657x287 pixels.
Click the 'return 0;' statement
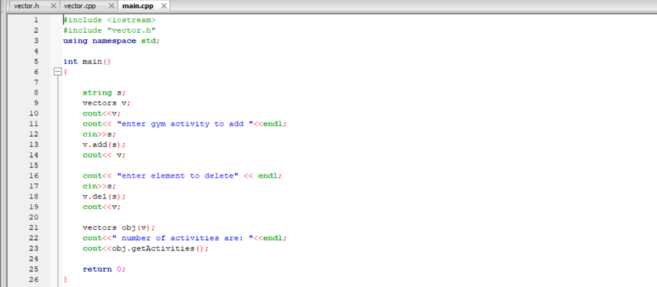click(x=104, y=269)
